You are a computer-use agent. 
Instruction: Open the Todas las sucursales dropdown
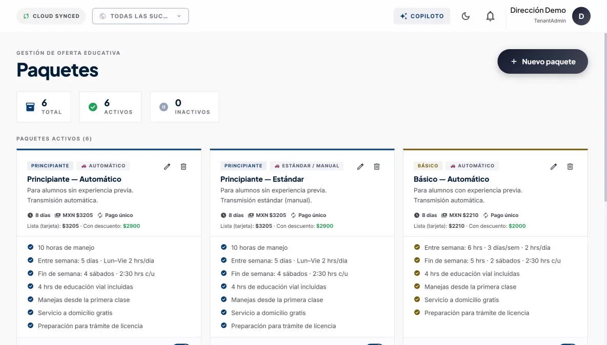click(x=140, y=16)
